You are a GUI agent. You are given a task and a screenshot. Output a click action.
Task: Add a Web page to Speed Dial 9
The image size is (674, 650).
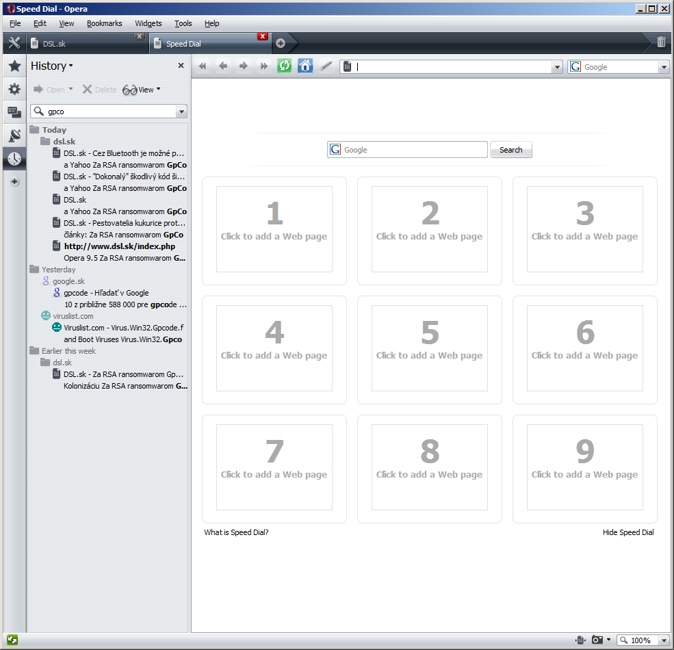click(x=584, y=467)
